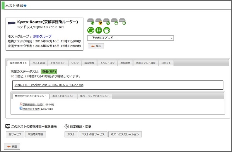Click the large green coffee cup icon
This screenshot has height=152, width=232.
pyautogui.click(x=107, y=30)
